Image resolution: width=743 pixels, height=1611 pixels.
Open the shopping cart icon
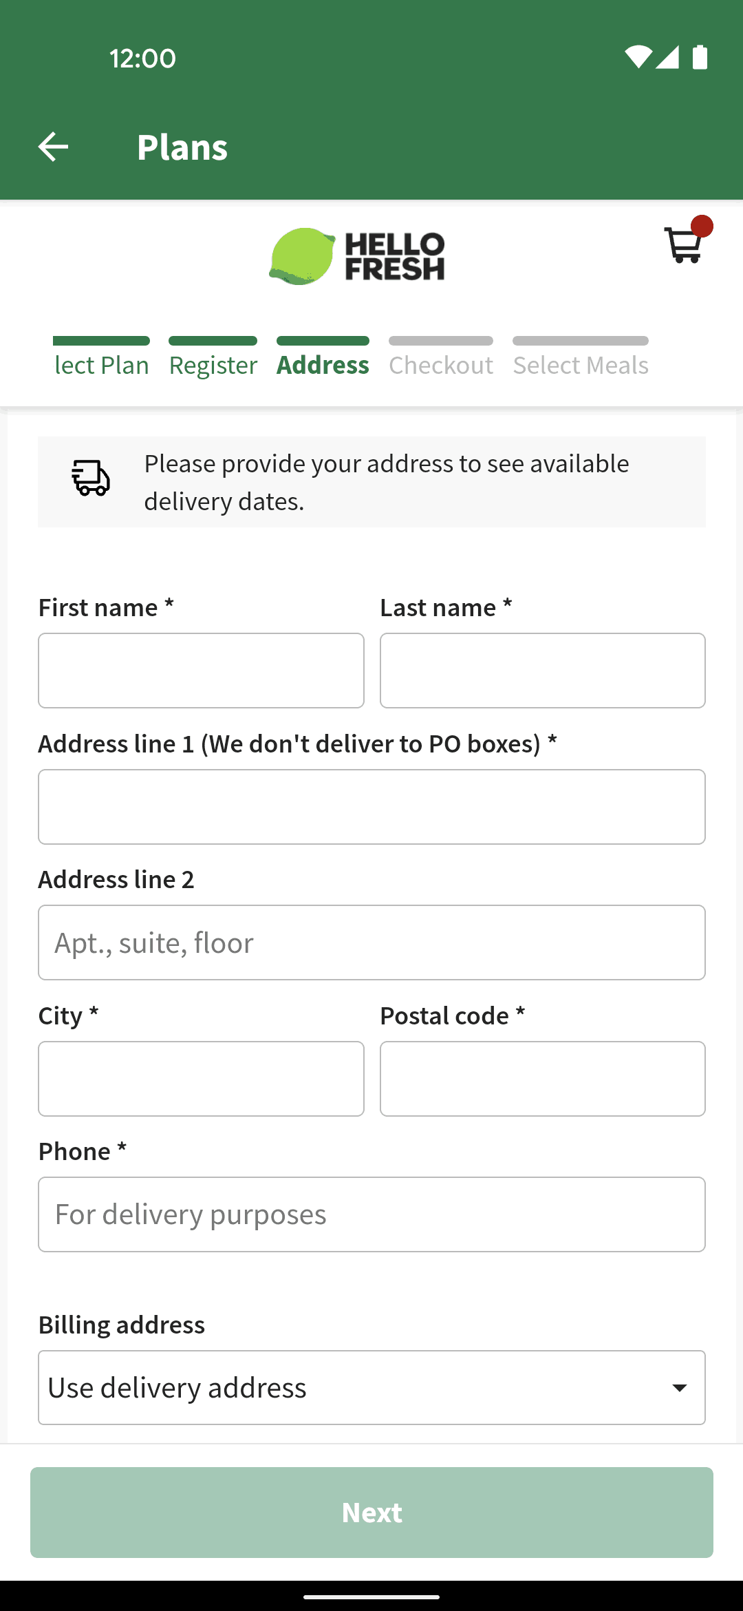point(684,245)
